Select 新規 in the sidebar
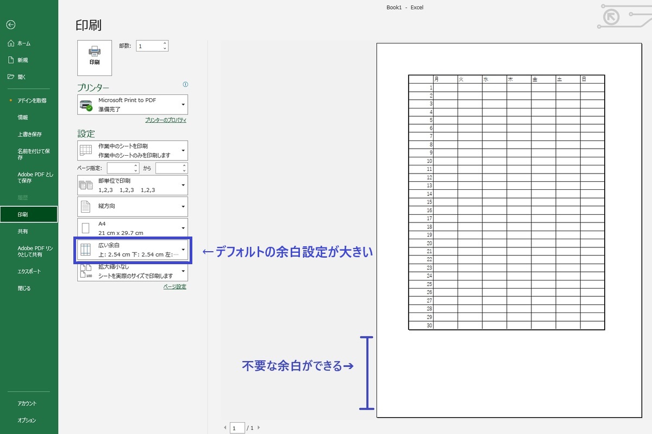 tap(22, 60)
